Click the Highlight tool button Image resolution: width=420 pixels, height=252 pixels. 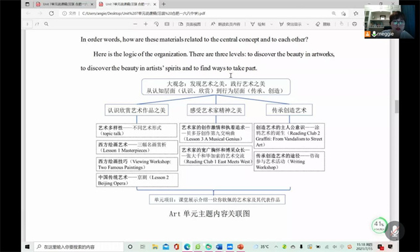(290, 24)
